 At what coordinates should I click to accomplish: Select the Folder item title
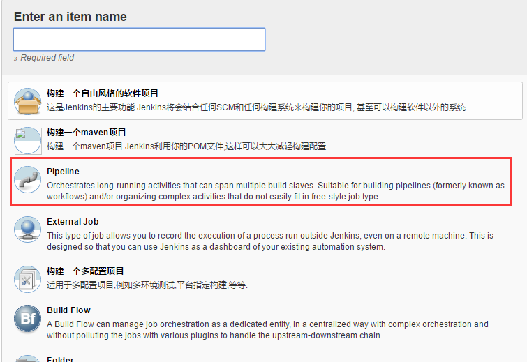tap(60, 359)
